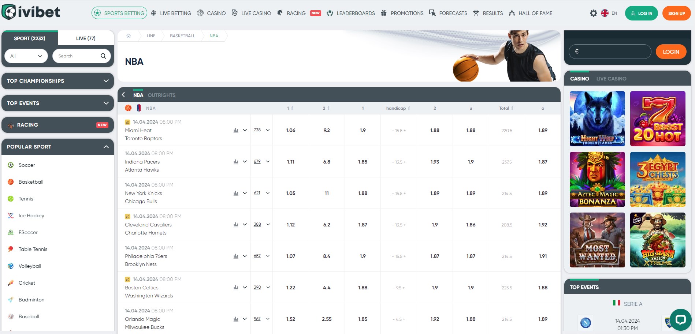Click the sports Search input field
This screenshot has height=334, width=695.
(x=82, y=56)
